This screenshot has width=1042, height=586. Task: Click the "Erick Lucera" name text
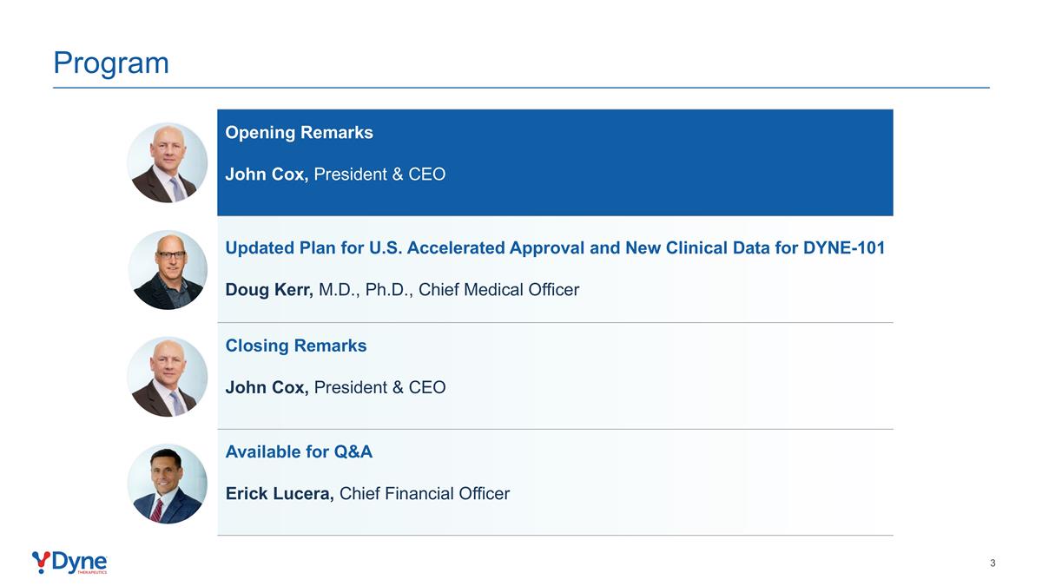pos(280,494)
